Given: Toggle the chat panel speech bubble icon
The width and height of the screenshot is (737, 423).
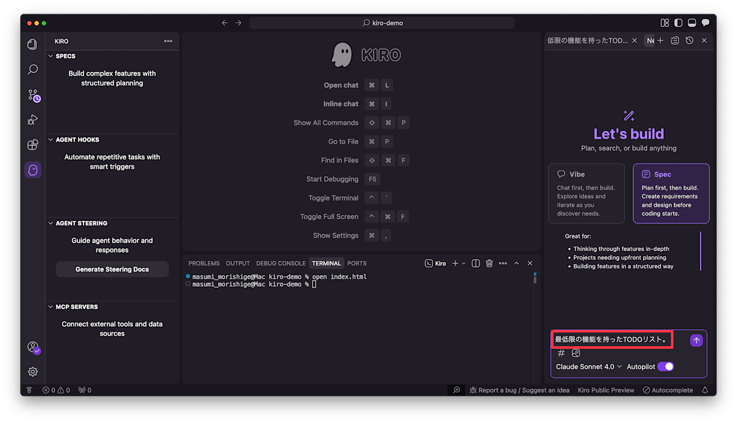Looking at the screenshot, I should pyautogui.click(x=705, y=23).
